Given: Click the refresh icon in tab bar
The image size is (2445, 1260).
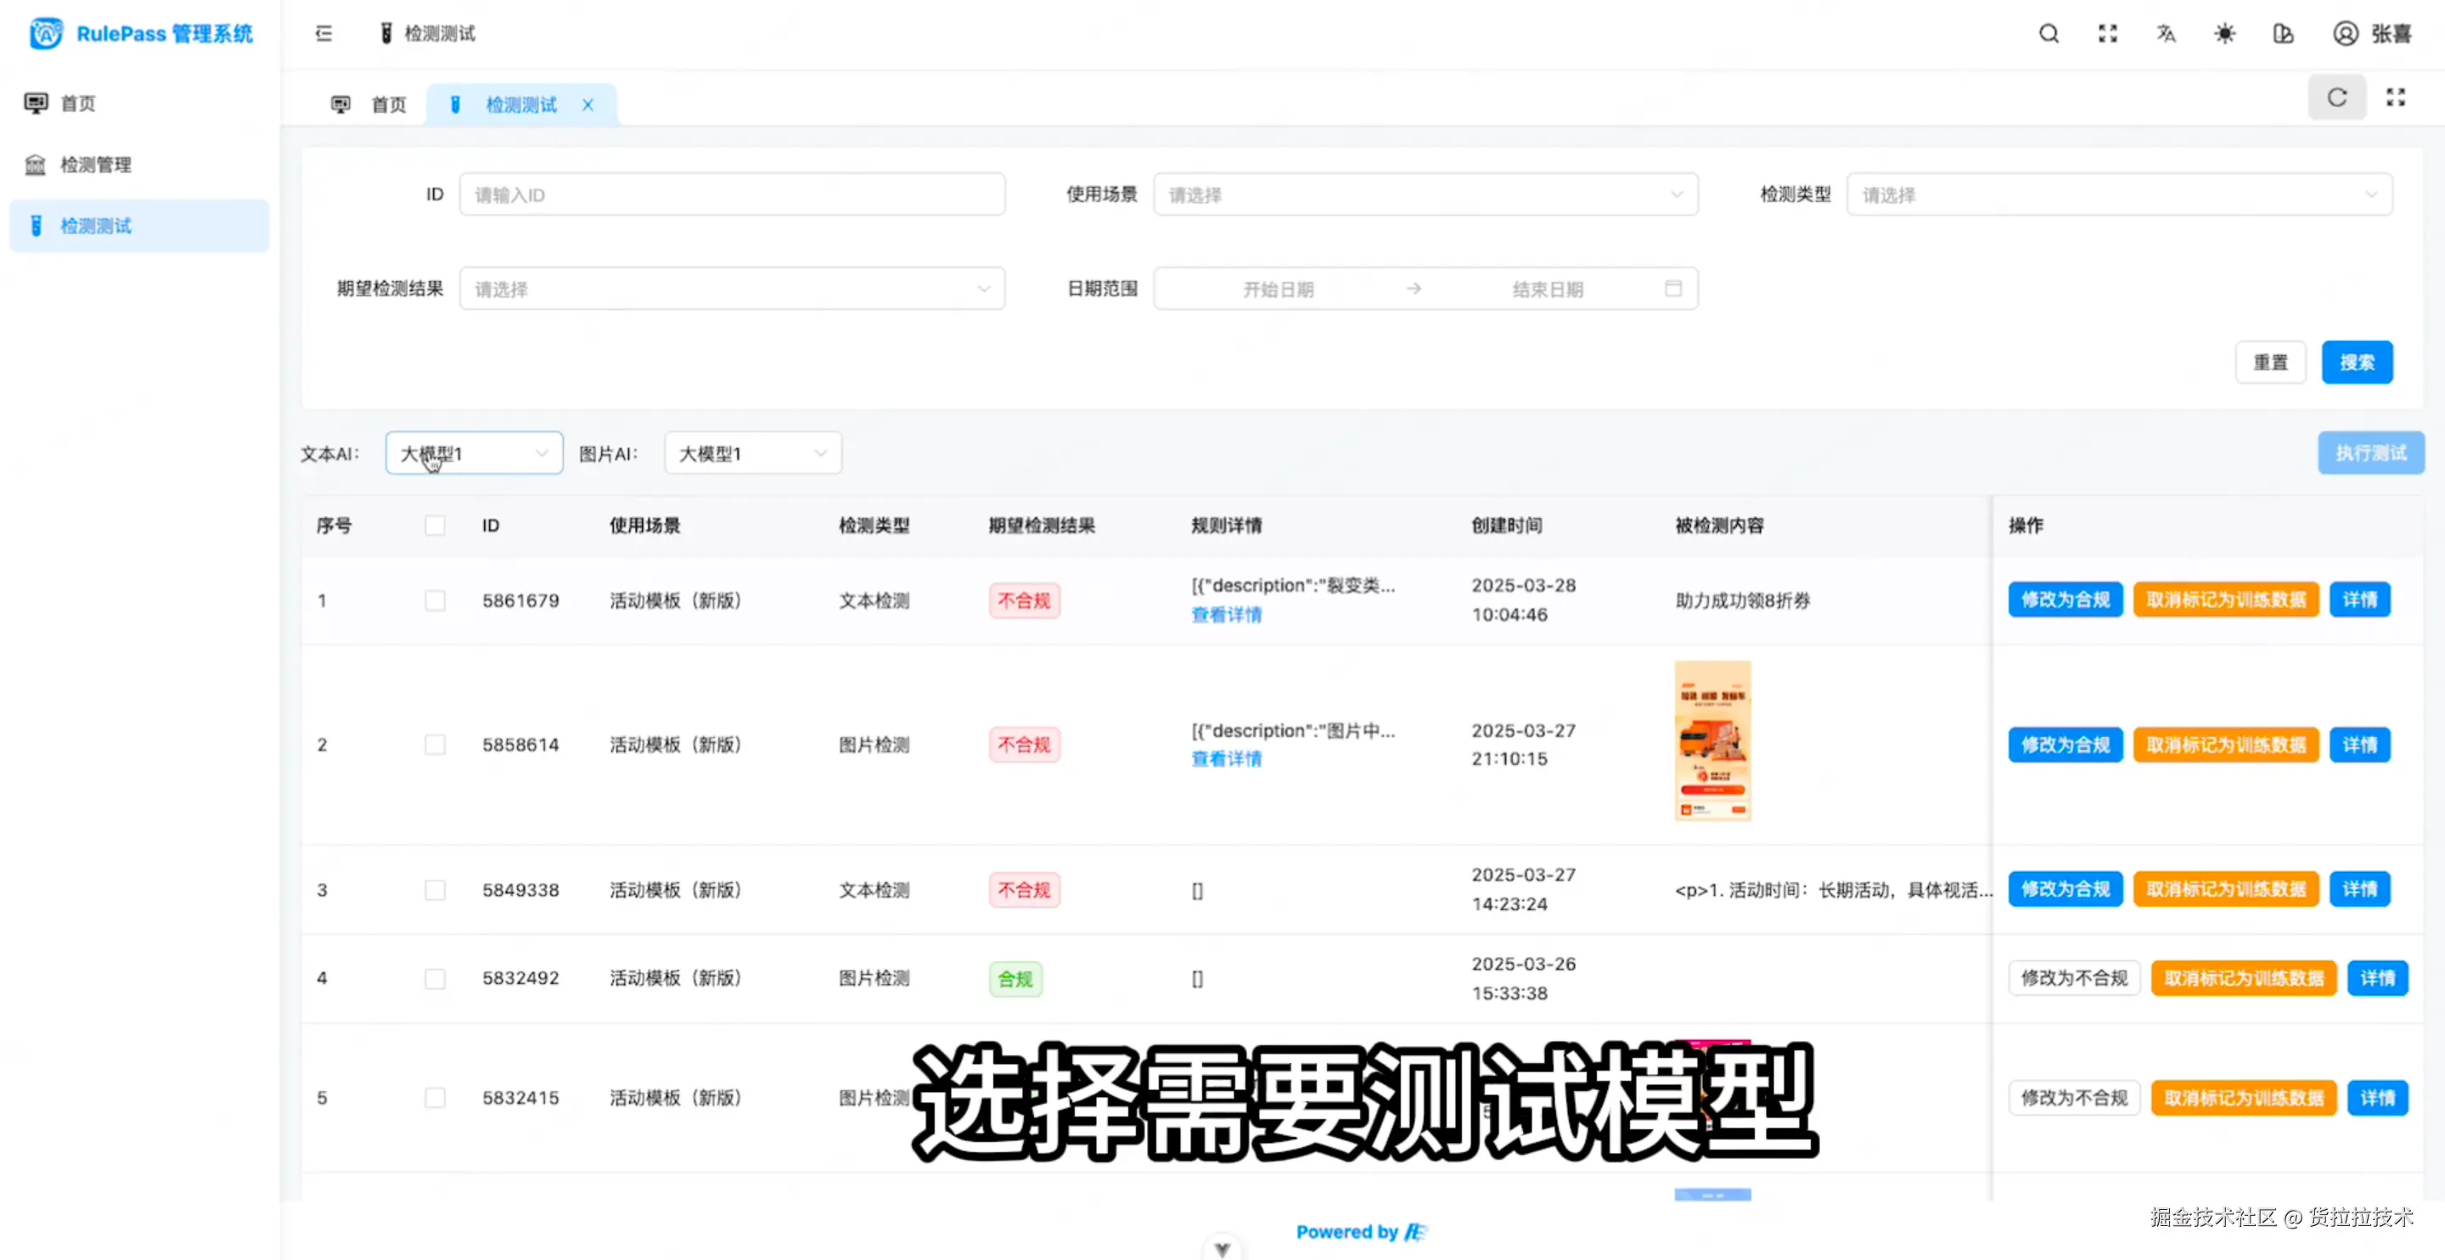Looking at the screenshot, I should tap(2337, 98).
